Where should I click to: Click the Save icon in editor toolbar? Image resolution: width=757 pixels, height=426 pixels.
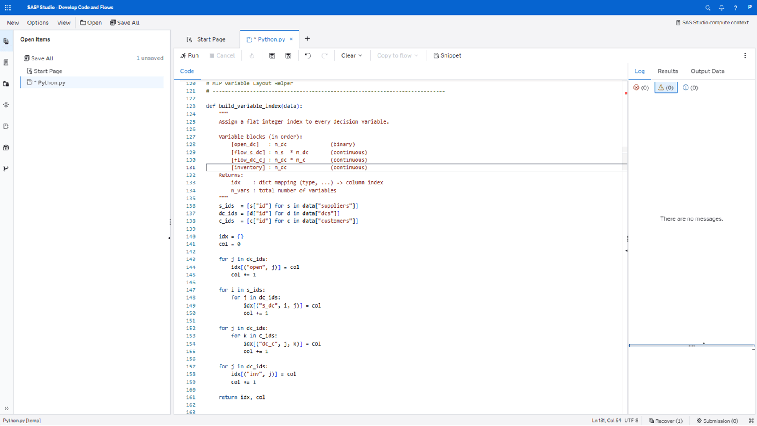pyautogui.click(x=272, y=55)
